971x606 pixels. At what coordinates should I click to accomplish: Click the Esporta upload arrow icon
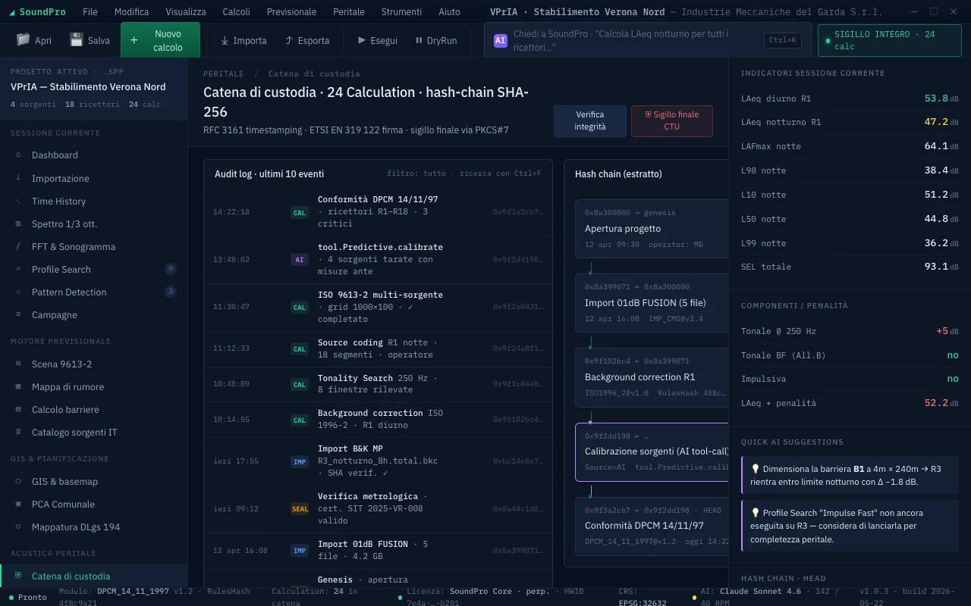tap(289, 40)
